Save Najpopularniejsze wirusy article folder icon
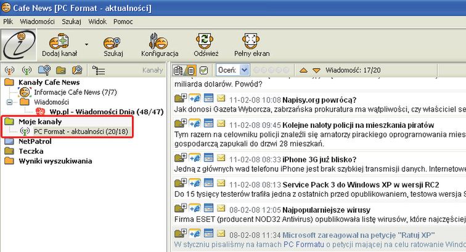 181,208
